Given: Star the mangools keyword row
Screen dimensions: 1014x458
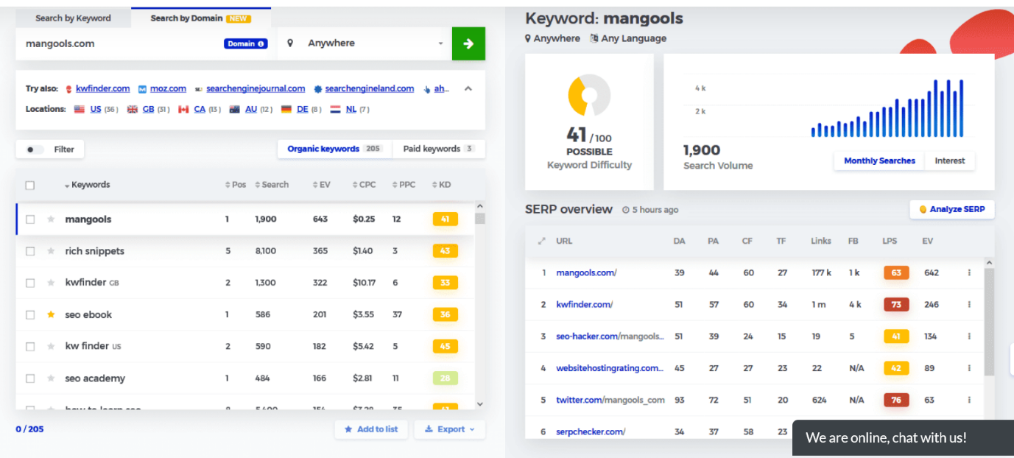Looking at the screenshot, I should (51, 219).
